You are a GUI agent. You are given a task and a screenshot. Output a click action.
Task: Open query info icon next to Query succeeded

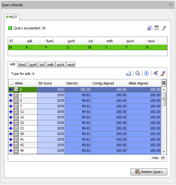[x=150, y=28]
